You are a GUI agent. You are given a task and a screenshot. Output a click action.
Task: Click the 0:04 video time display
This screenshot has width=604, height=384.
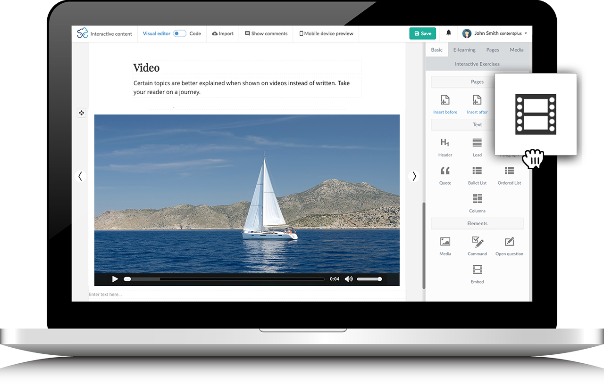click(x=335, y=279)
